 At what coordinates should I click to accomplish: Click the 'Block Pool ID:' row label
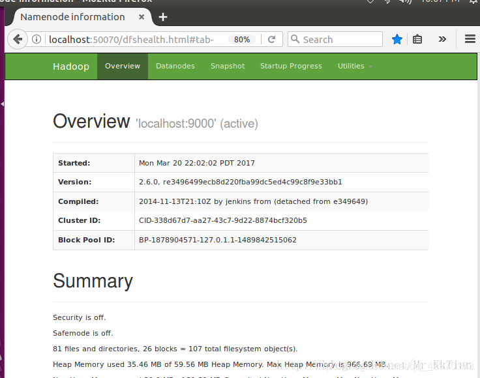point(86,240)
